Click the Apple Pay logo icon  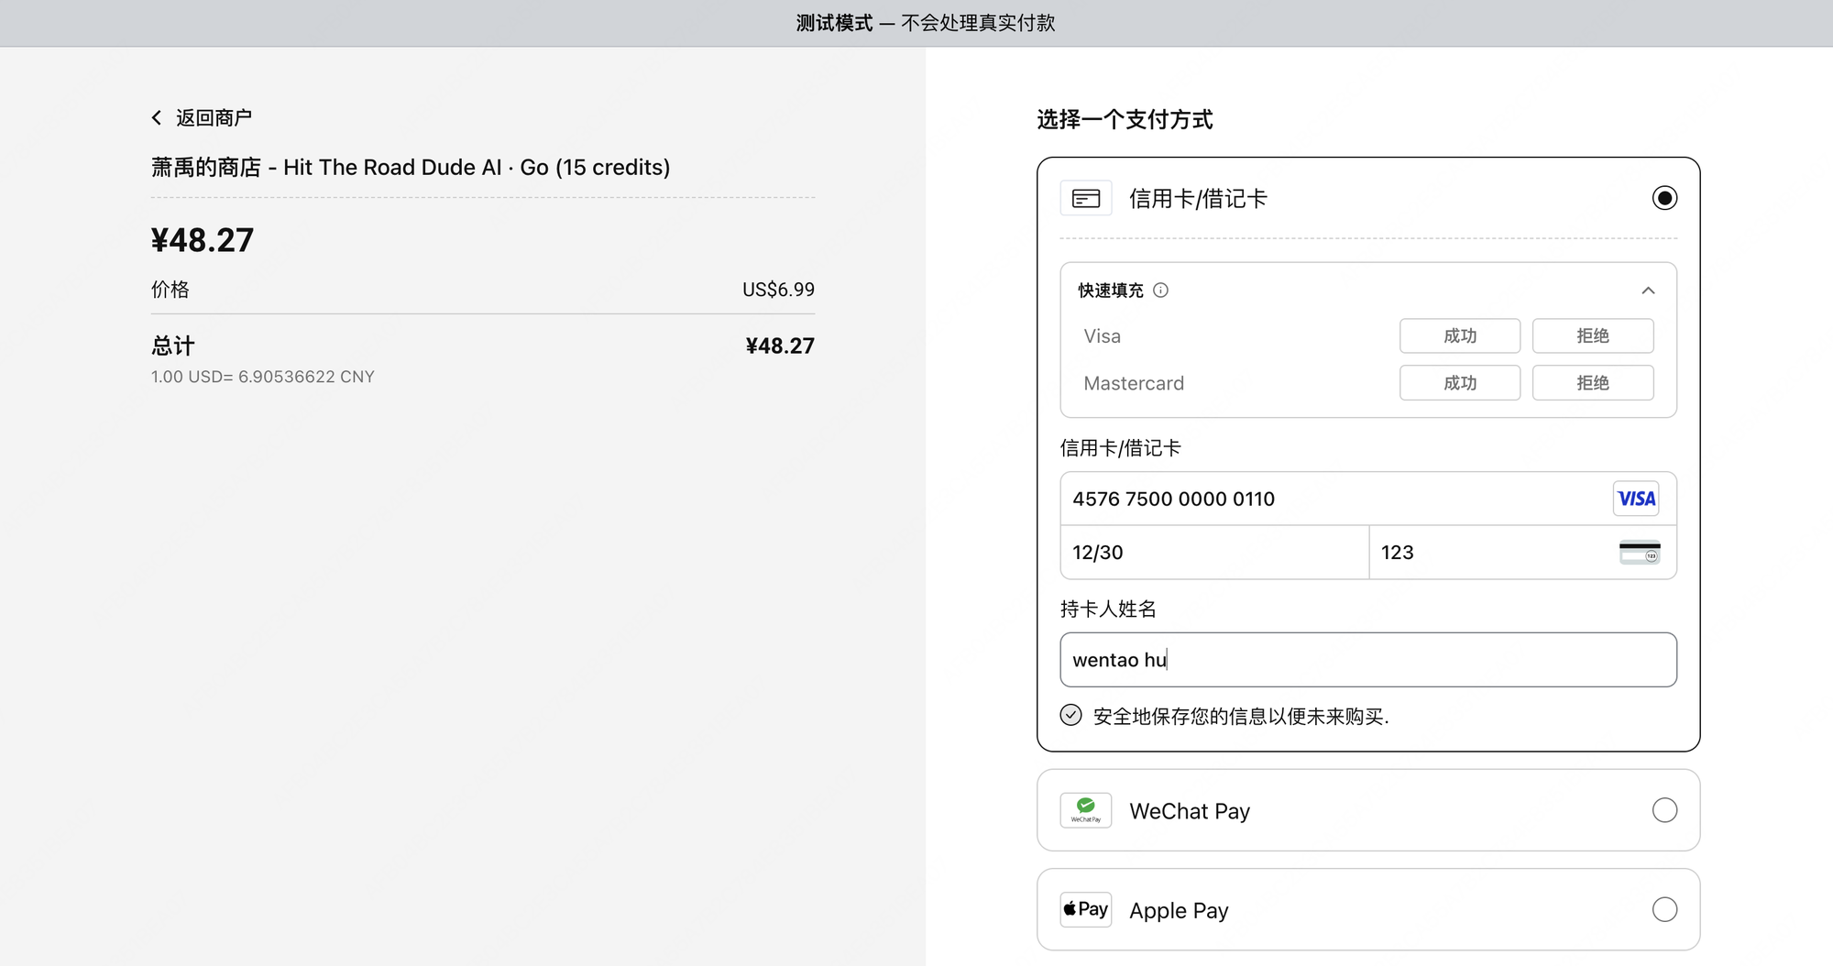click(x=1086, y=909)
